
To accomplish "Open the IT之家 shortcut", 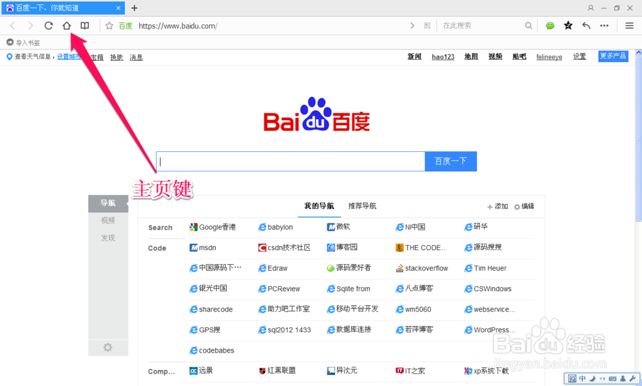I will click(410, 371).
